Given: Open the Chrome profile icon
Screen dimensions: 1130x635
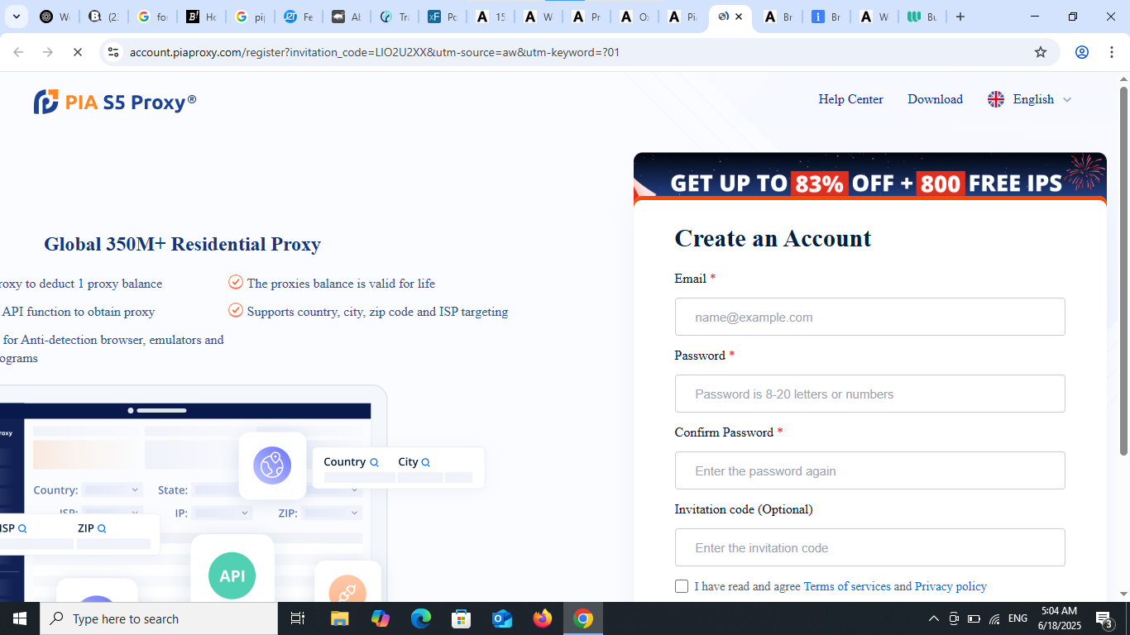Looking at the screenshot, I should coord(1082,52).
